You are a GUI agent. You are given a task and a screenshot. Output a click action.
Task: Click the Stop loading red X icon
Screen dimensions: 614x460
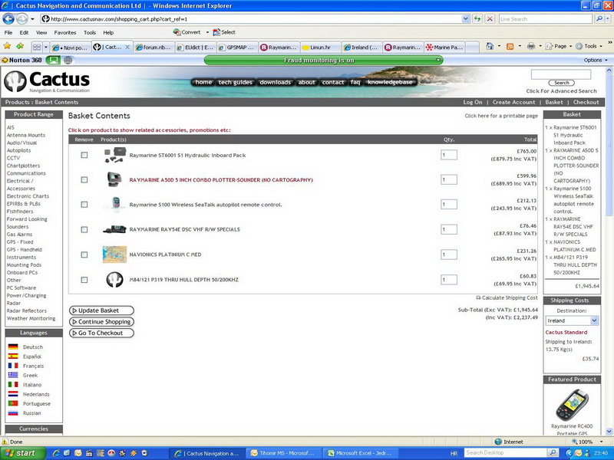[x=490, y=18]
